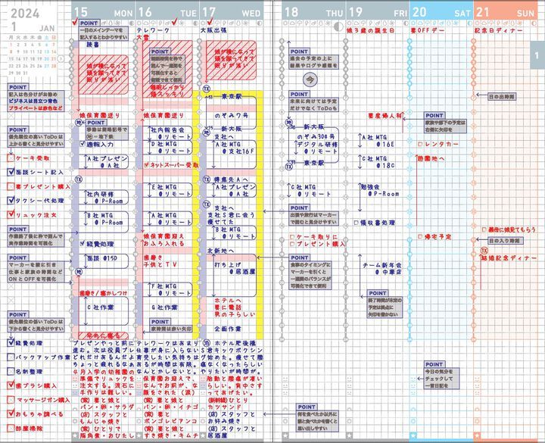Click the circled 今 marker on Thursday
Image resolution: width=545 pixels, height=443 pixels.
point(310,80)
